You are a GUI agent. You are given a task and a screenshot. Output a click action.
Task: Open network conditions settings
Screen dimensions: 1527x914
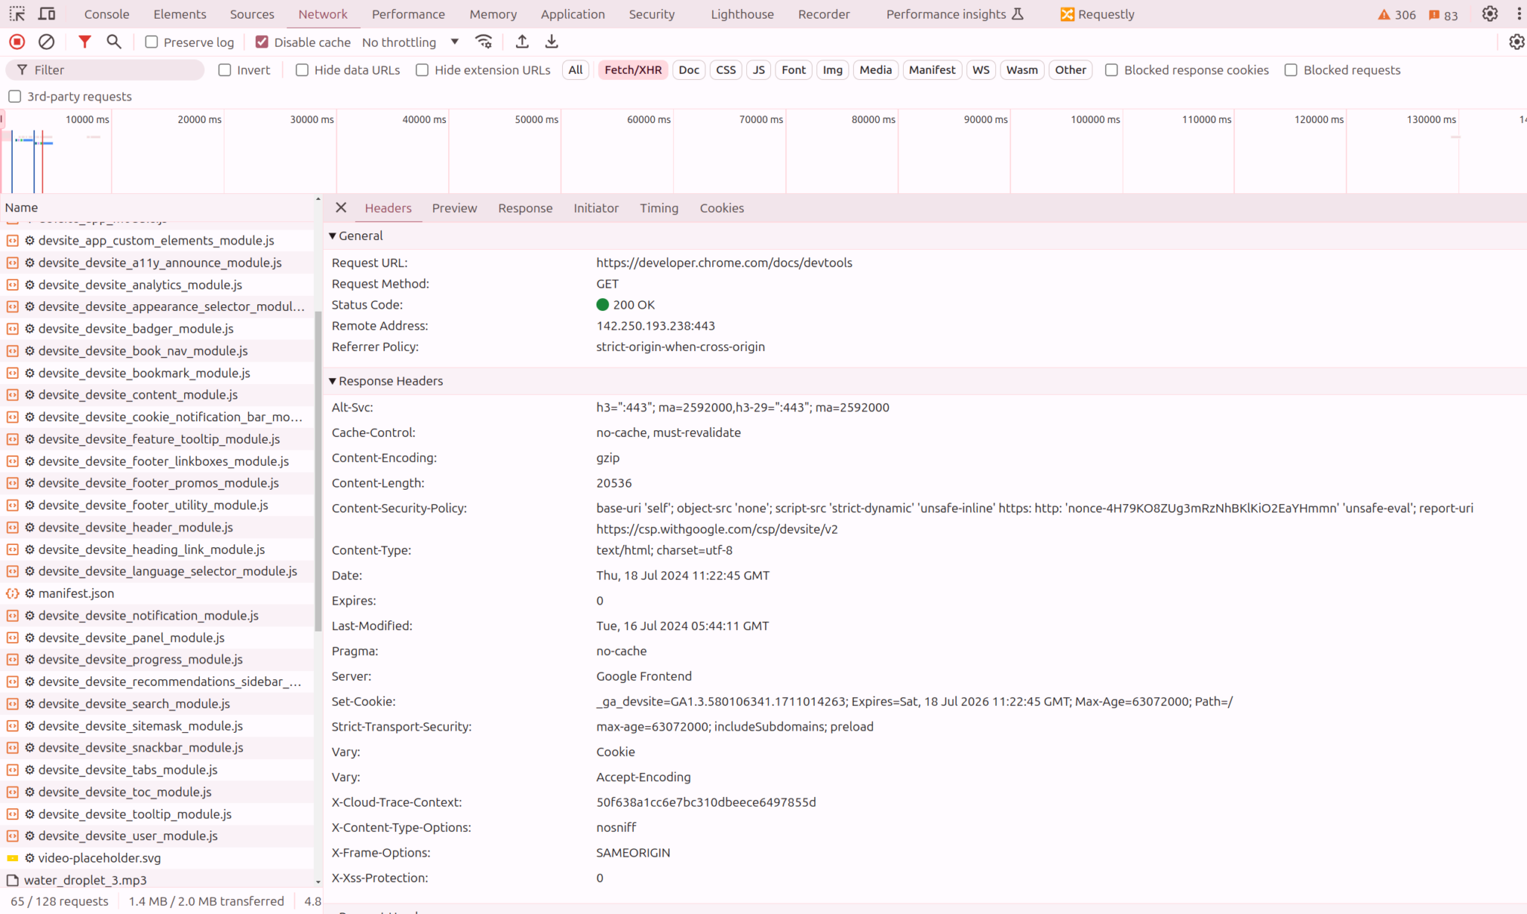(x=483, y=42)
